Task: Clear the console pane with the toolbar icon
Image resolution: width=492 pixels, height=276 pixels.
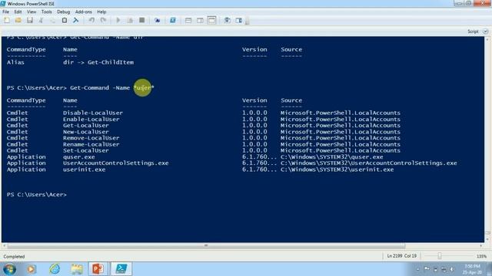Action: pyautogui.click(x=75, y=21)
